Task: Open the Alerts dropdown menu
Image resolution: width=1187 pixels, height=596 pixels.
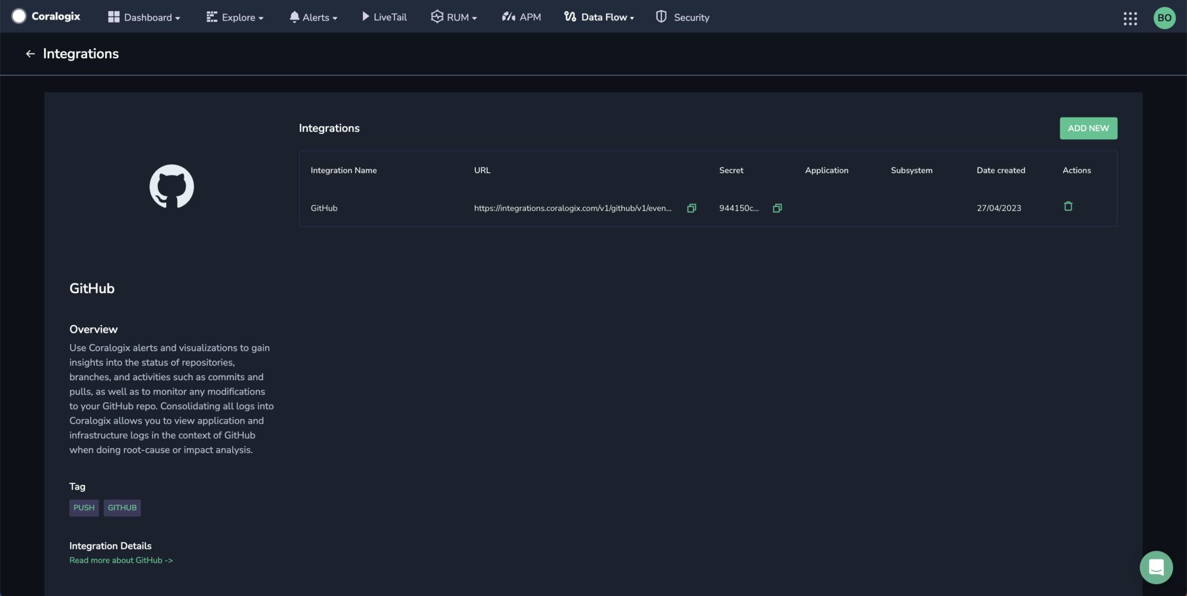Action: pos(313,17)
